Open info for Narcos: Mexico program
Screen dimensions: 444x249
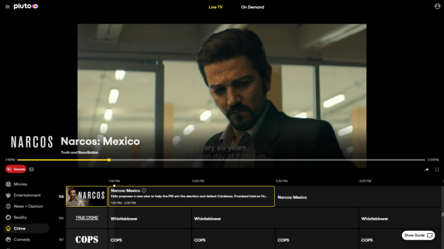pyautogui.click(x=144, y=191)
